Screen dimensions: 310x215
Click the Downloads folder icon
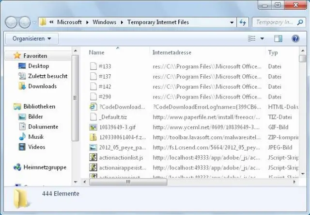22,86
